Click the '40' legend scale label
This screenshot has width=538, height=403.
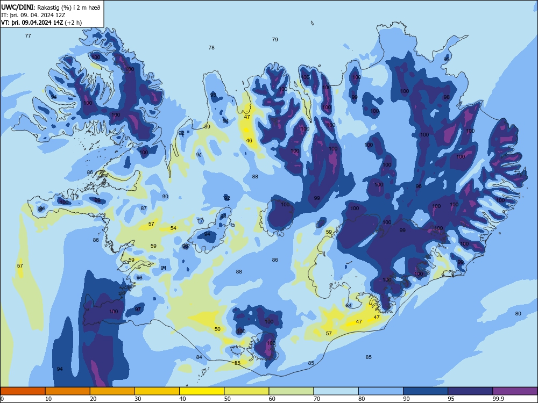(183, 399)
